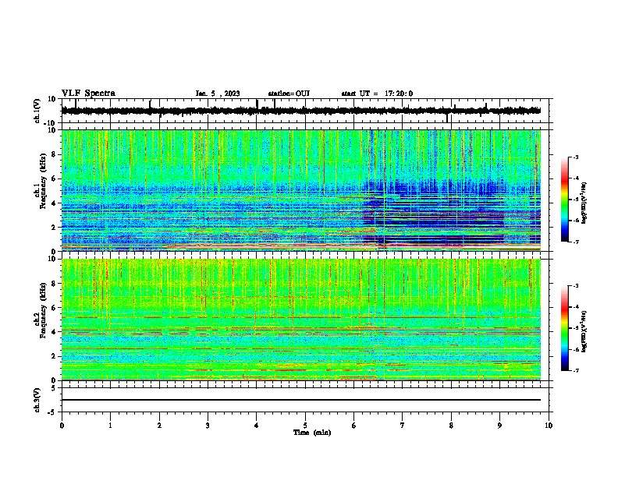Click the "Time (min)" axis label
Viewport: 618px width, 477px height.
point(312,433)
